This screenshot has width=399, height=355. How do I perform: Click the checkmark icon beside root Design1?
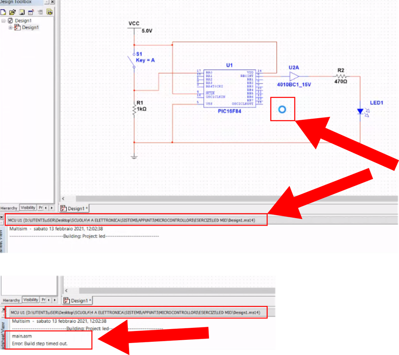[x=10, y=20]
